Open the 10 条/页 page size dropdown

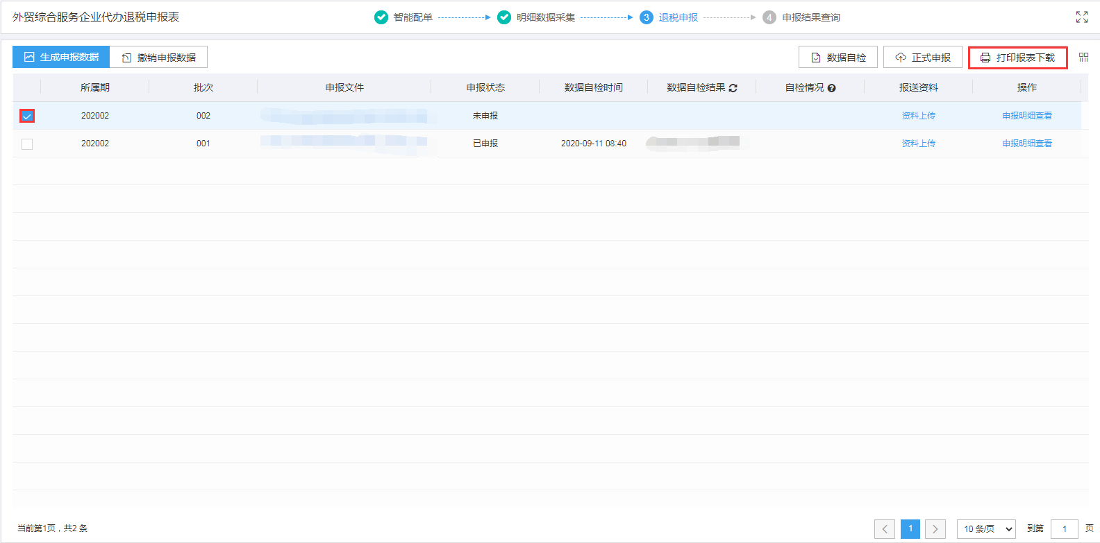click(986, 529)
